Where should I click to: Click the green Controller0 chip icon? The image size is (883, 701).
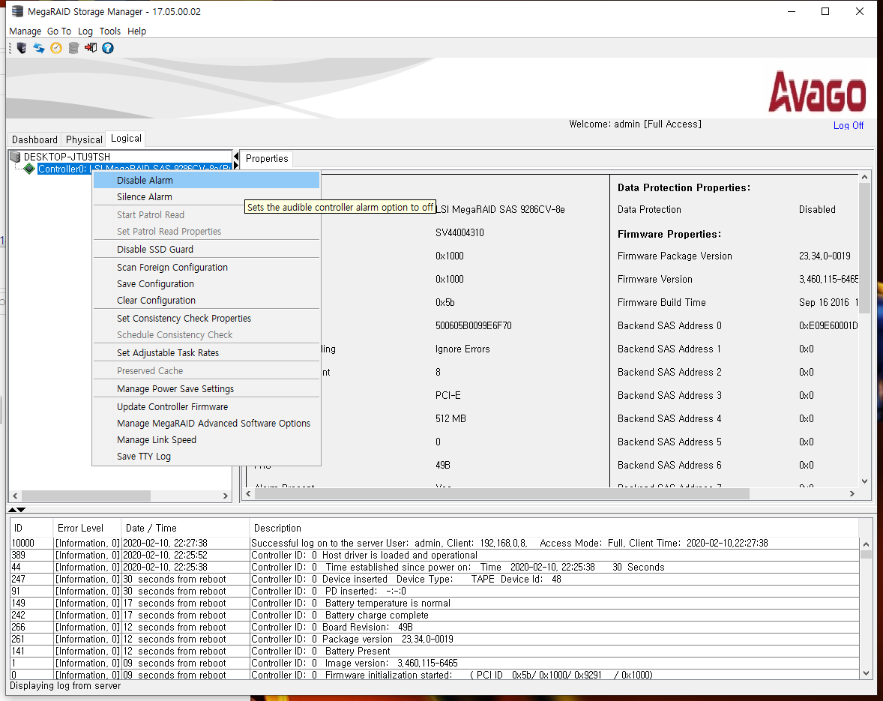point(29,169)
